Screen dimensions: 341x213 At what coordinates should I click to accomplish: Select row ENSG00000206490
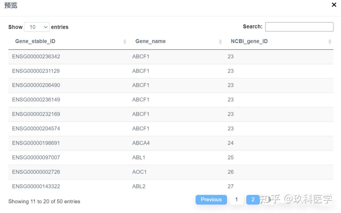click(x=36, y=85)
